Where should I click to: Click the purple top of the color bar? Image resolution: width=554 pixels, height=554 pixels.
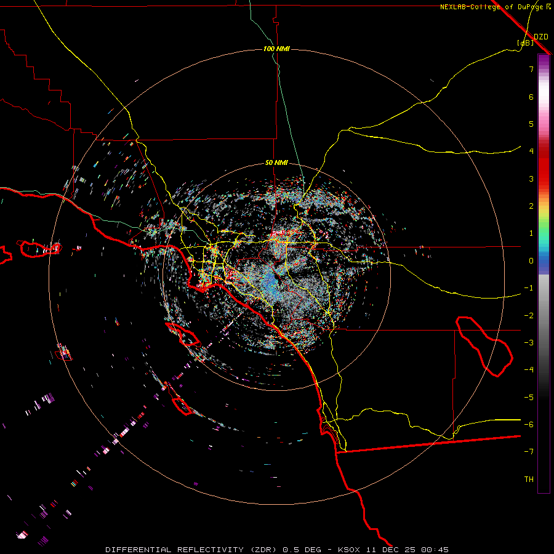click(x=544, y=60)
